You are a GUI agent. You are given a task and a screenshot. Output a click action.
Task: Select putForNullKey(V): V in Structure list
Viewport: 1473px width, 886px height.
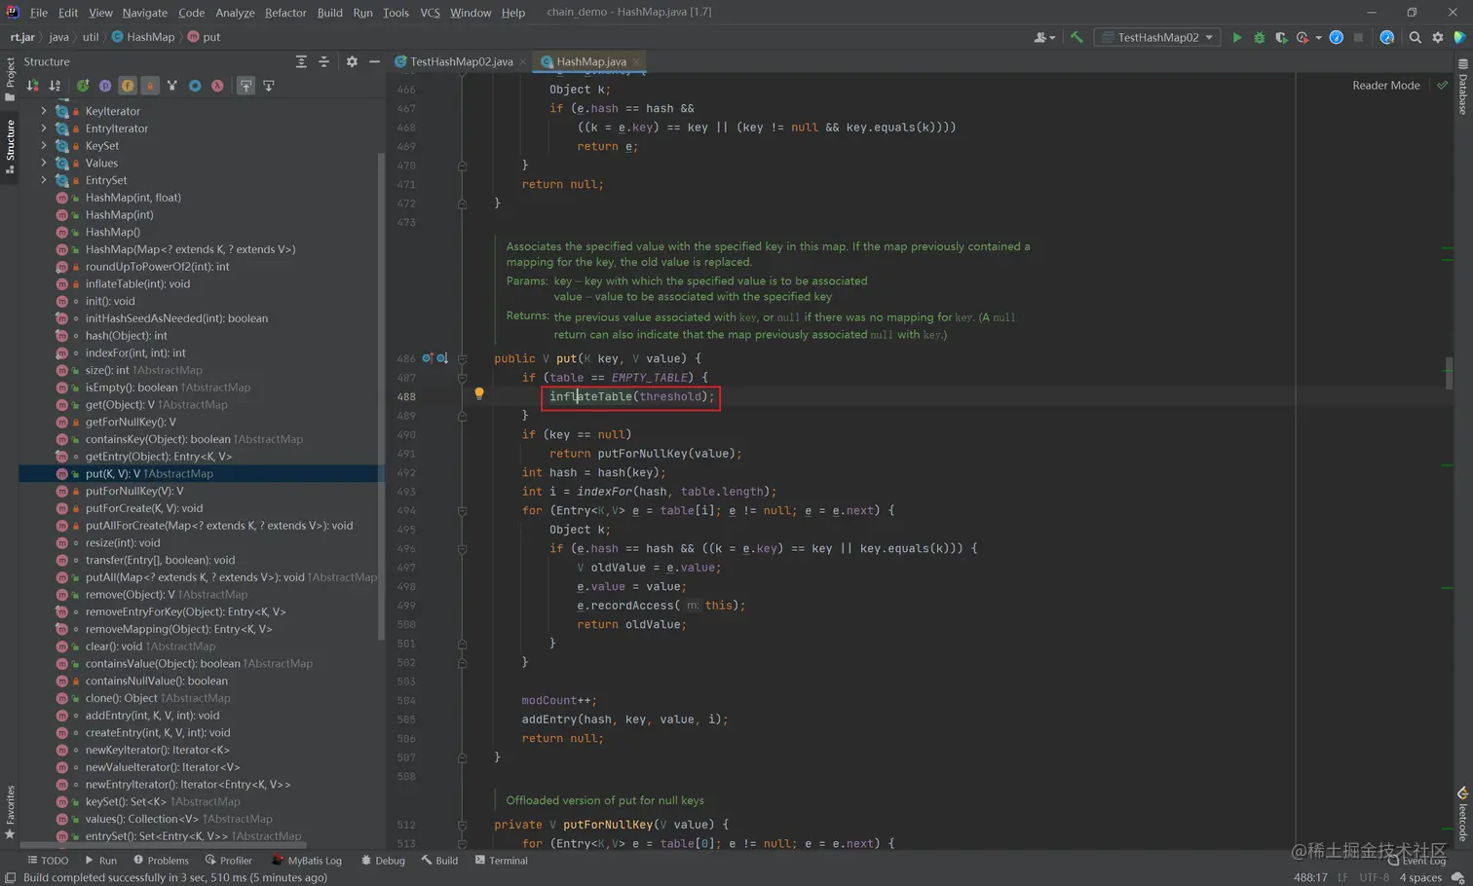point(133,491)
